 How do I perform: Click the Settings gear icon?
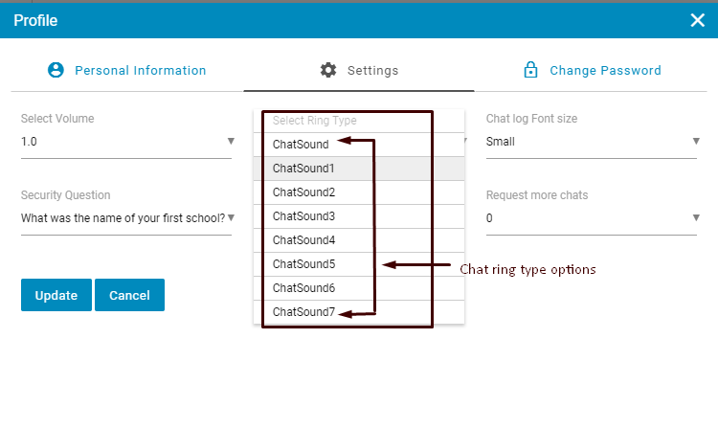[328, 70]
